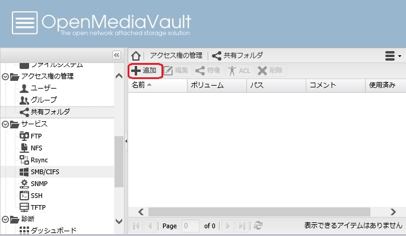
Task: Click the SNMP gear icon
Action: (24, 184)
